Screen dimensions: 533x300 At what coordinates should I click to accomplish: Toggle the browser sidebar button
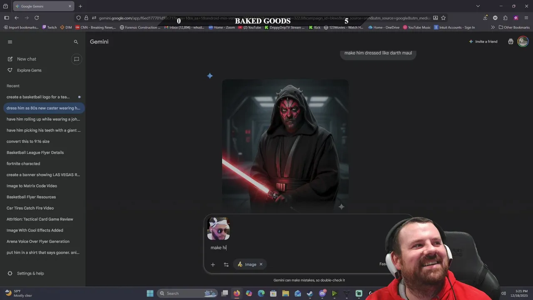coord(6,18)
